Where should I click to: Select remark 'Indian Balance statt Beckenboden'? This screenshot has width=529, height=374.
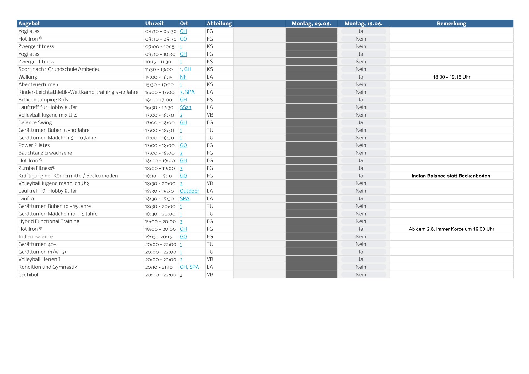pos(451,176)
